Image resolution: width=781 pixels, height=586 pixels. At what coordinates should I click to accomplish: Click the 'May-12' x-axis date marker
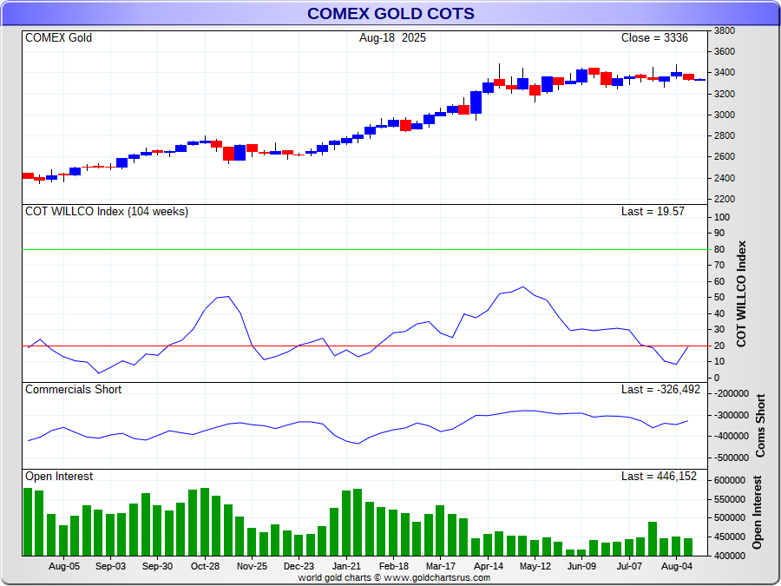(535, 565)
